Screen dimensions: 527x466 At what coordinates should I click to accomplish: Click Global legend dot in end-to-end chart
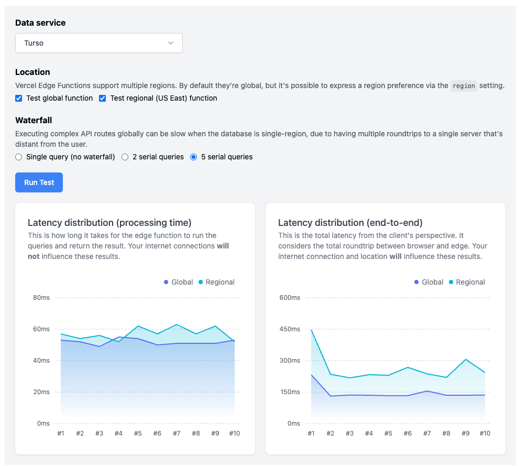click(x=416, y=282)
